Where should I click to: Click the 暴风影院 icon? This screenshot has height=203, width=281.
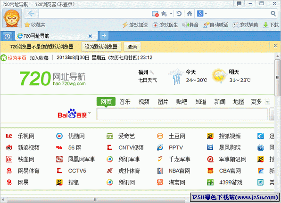click(210, 147)
